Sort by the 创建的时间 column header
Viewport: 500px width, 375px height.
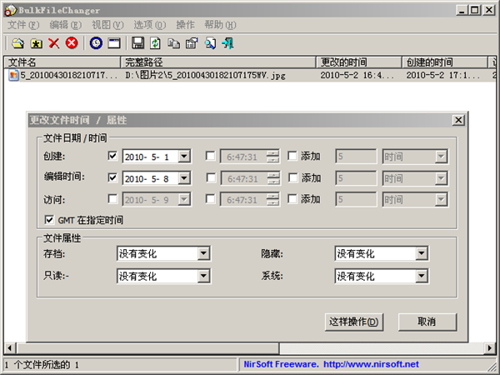445,62
